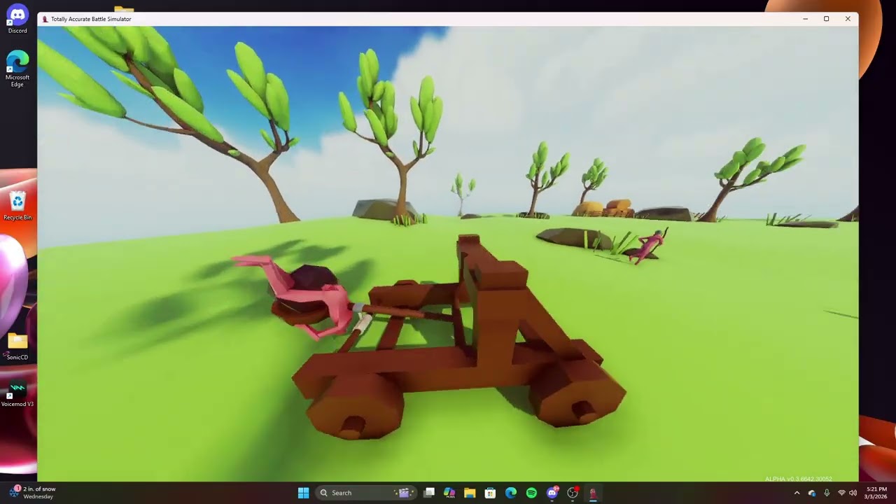Click the distant pink unit near rocks
This screenshot has height=504, width=896.
[x=650, y=247]
